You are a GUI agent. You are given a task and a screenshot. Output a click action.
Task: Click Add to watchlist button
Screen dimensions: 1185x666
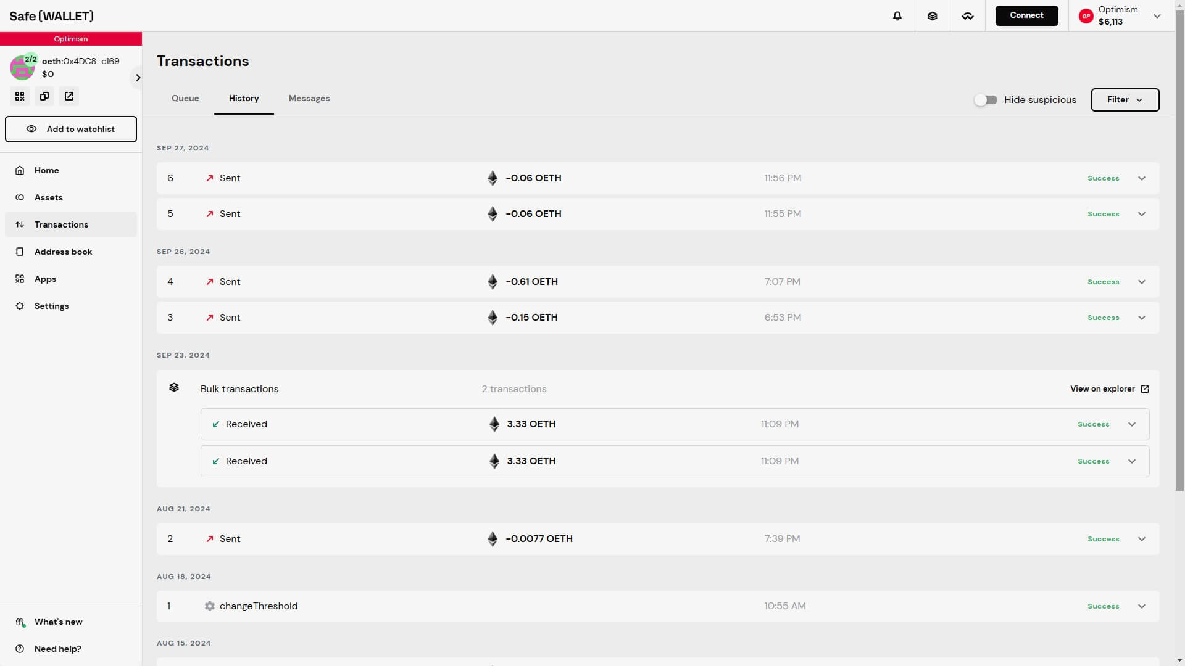point(71,129)
